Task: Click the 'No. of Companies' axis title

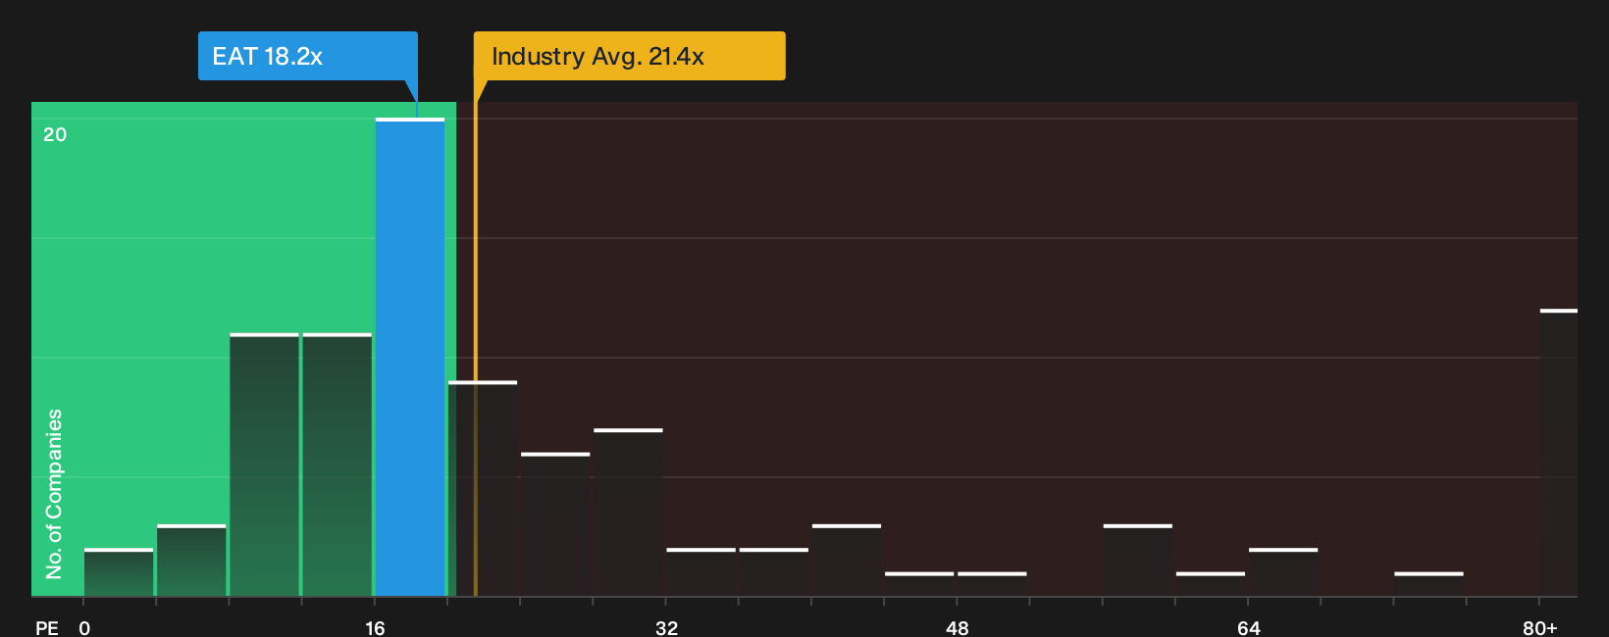Action: 54,493
